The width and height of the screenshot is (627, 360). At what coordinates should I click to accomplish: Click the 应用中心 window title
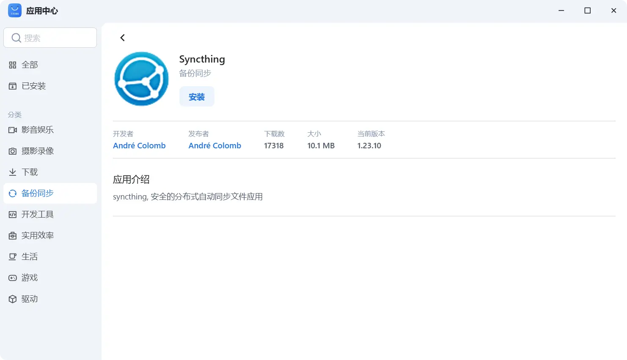point(42,11)
